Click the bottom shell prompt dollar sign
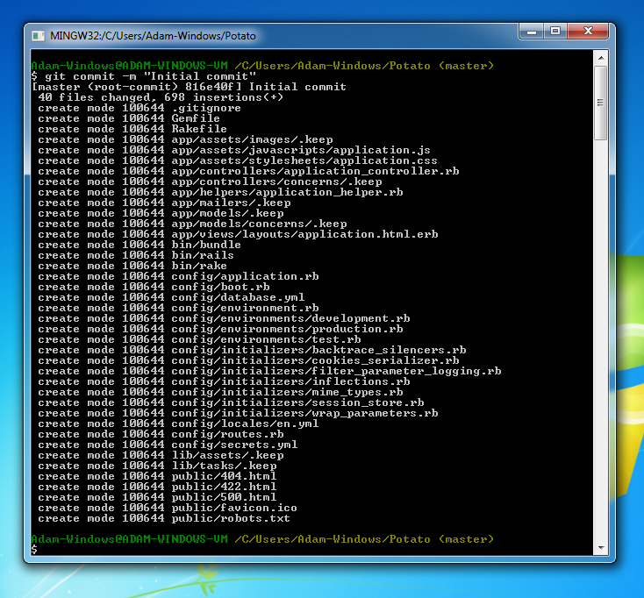The width and height of the screenshot is (644, 598). coord(34,550)
